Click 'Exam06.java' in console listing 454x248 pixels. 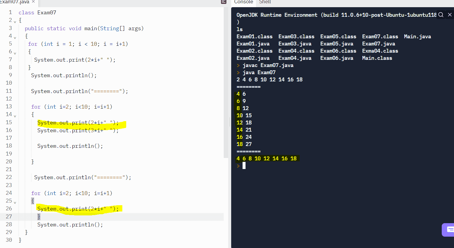337,58
